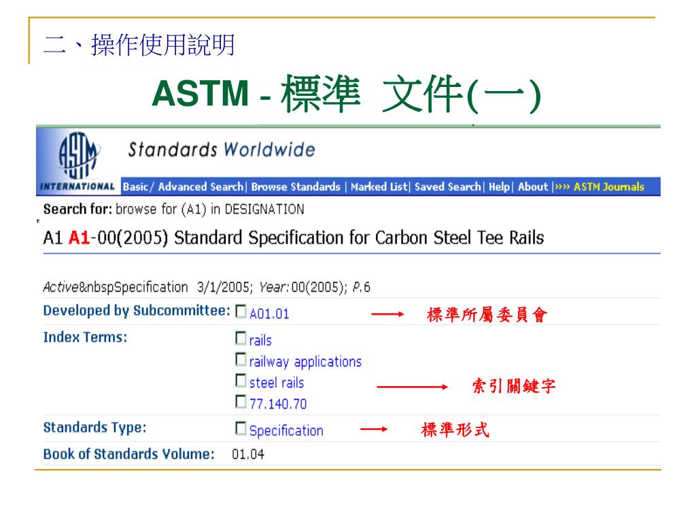Viewport: 696px width, 522px height.
Task: Open Saved Search
Action: click(x=448, y=187)
